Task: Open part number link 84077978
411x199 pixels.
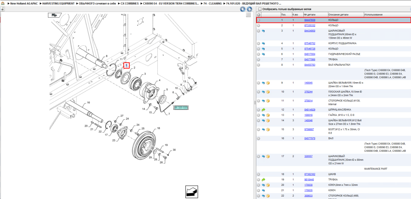Action: [309, 138]
